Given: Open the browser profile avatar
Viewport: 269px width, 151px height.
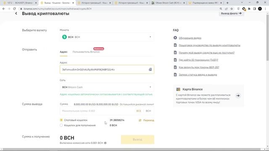Looking at the screenshot, I should pyautogui.click(x=260, y=9).
